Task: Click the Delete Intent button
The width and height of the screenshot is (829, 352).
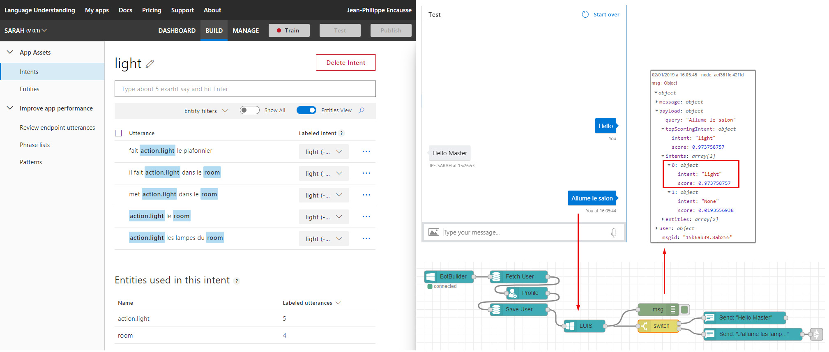Action: tap(345, 63)
